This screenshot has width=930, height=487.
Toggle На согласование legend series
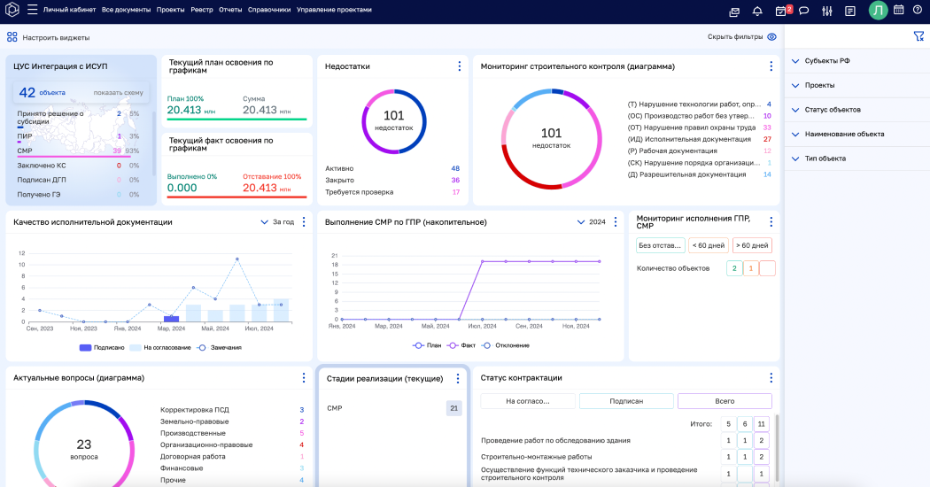click(x=160, y=348)
